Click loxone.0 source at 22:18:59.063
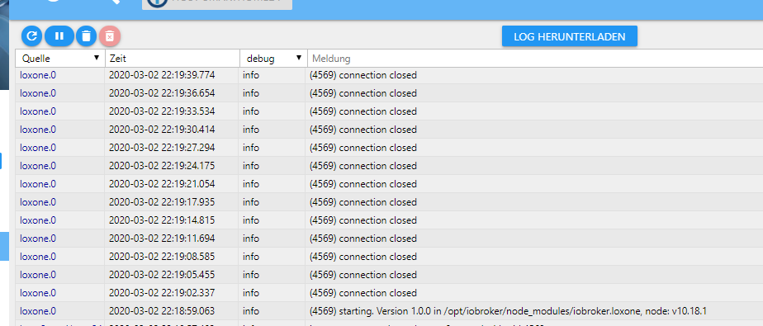Viewport: 763px width, 326px height. coord(38,311)
